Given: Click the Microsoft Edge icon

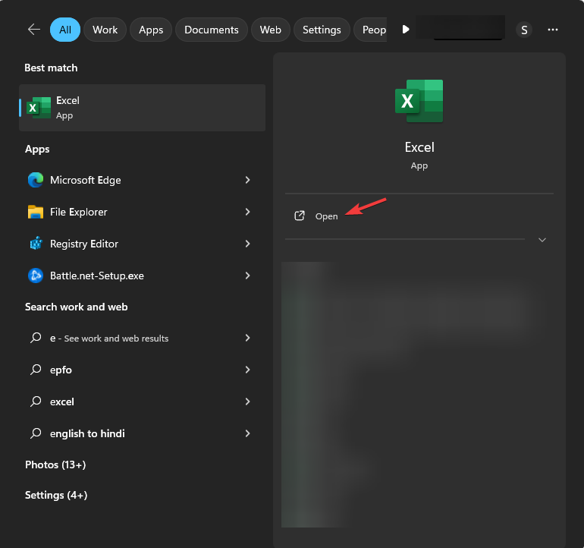Looking at the screenshot, I should coord(36,180).
